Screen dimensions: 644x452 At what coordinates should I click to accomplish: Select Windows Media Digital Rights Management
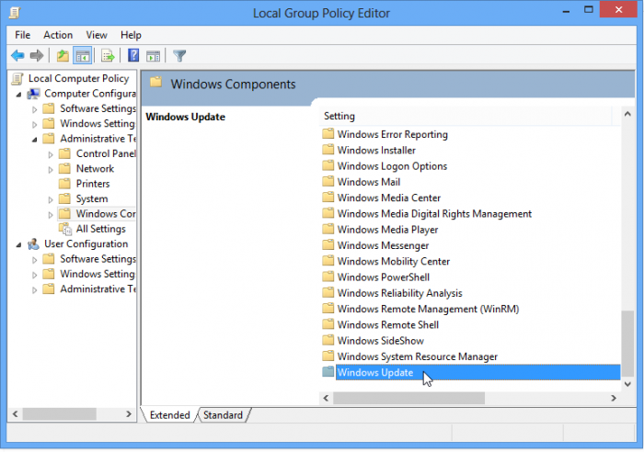pos(434,213)
